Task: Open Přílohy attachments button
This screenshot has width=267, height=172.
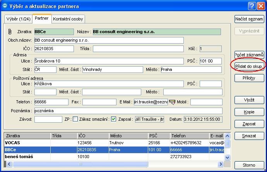Action: (x=249, y=78)
